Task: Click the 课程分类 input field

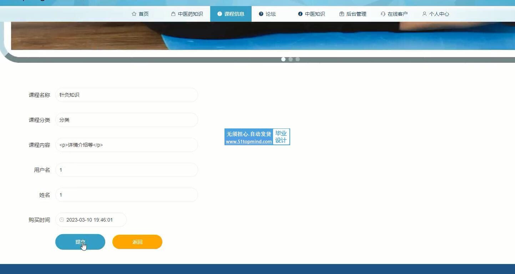Action: 126,120
